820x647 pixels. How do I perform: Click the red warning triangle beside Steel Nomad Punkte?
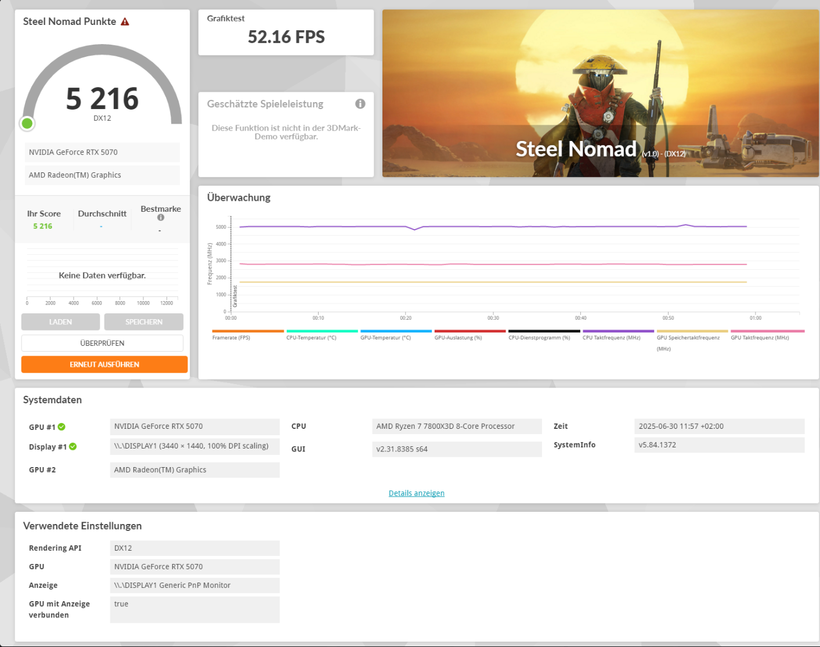125,21
